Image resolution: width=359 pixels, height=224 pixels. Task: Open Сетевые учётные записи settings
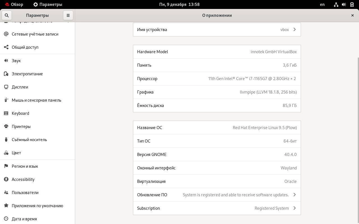[x=37, y=34]
